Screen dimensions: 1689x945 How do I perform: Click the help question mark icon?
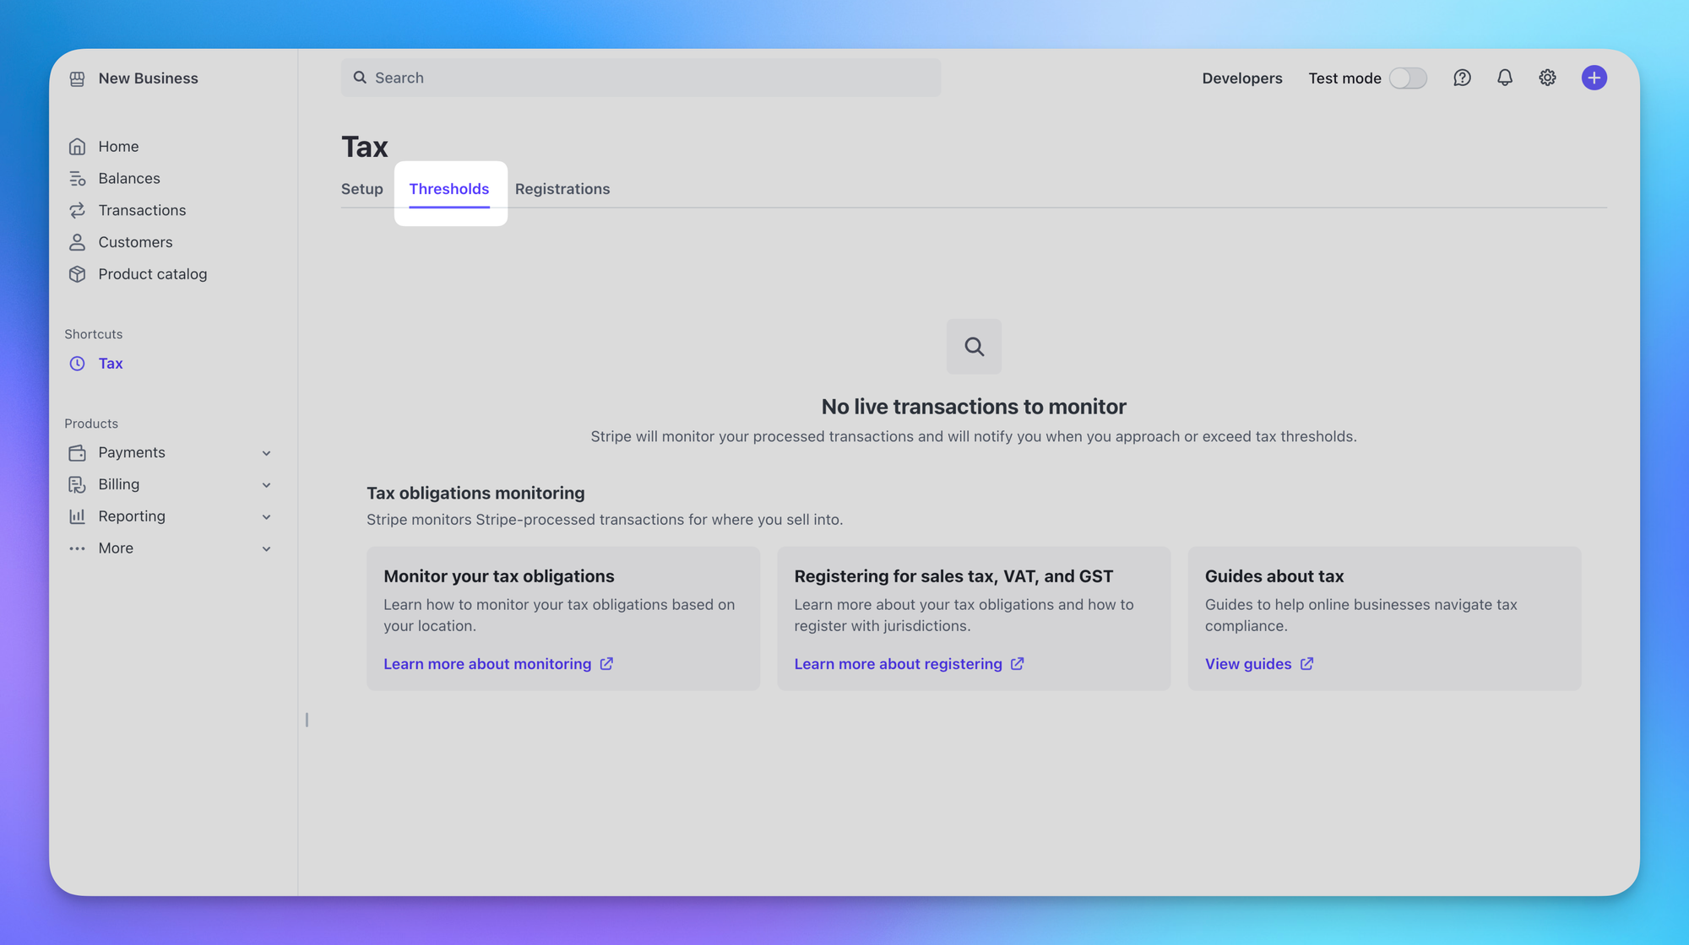click(x=1462, y=78)
